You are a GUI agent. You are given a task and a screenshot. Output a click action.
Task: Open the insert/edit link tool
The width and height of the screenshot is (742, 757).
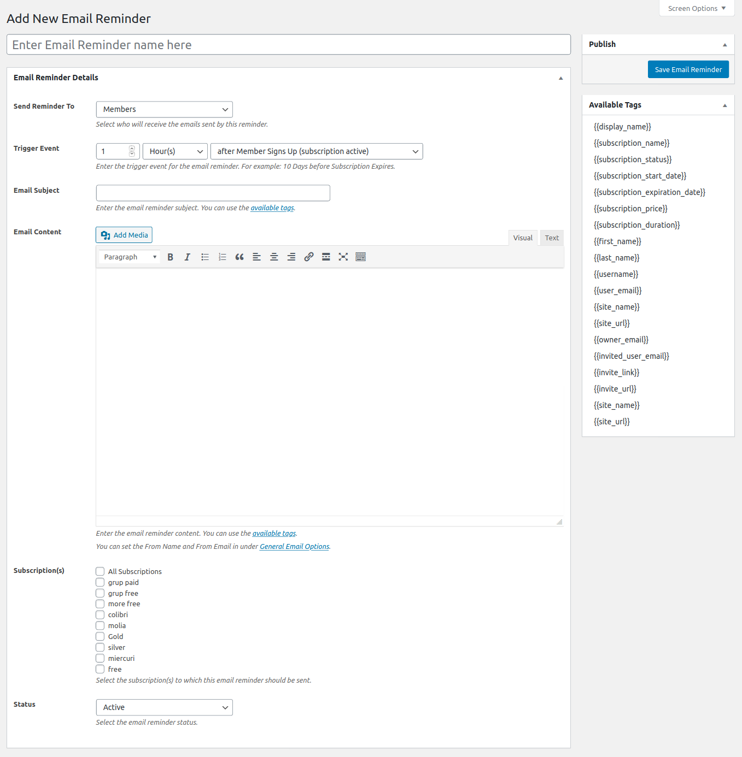309,257
